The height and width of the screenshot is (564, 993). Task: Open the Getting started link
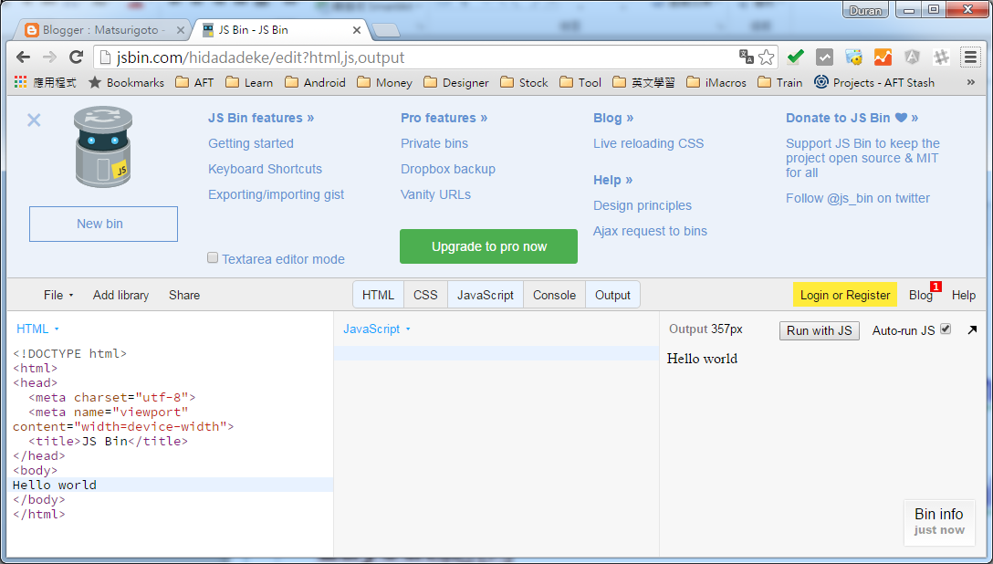tap(251, 143)
